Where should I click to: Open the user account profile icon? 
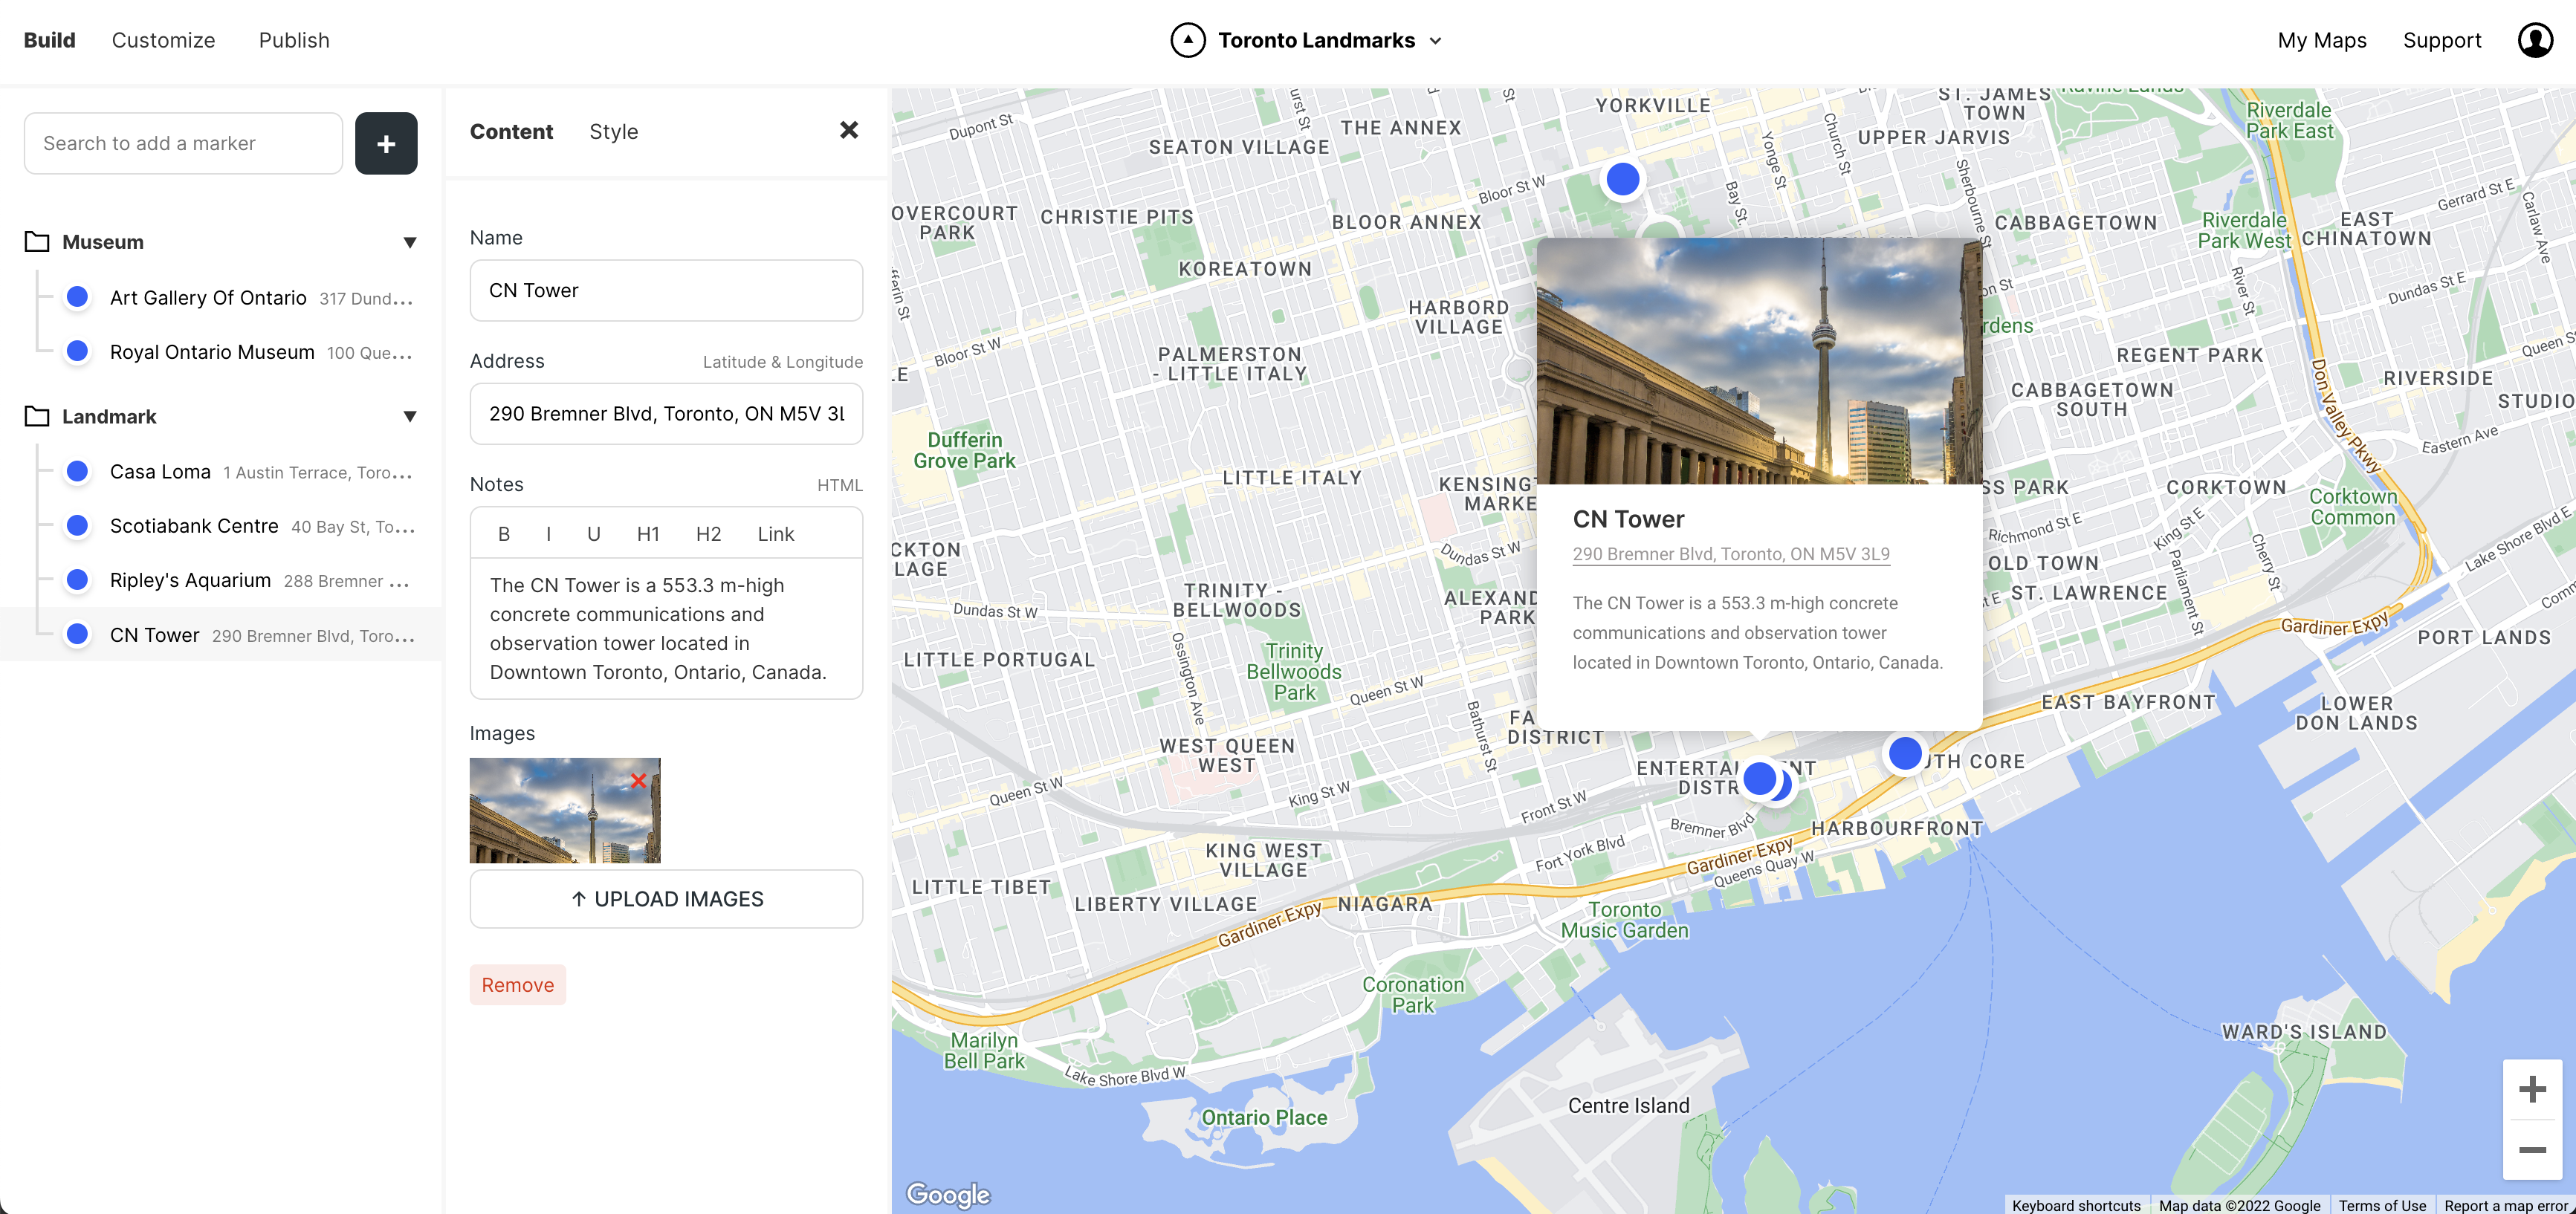click(x=2535, y=40)
